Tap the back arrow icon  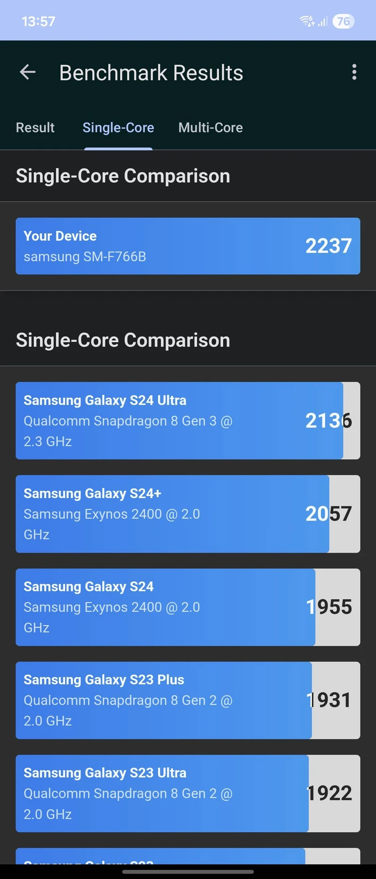coord(28,72)
